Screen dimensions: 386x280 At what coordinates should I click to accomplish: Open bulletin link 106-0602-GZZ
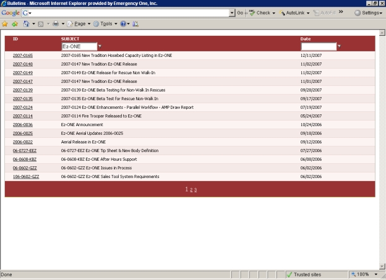[x=26, y=177]
